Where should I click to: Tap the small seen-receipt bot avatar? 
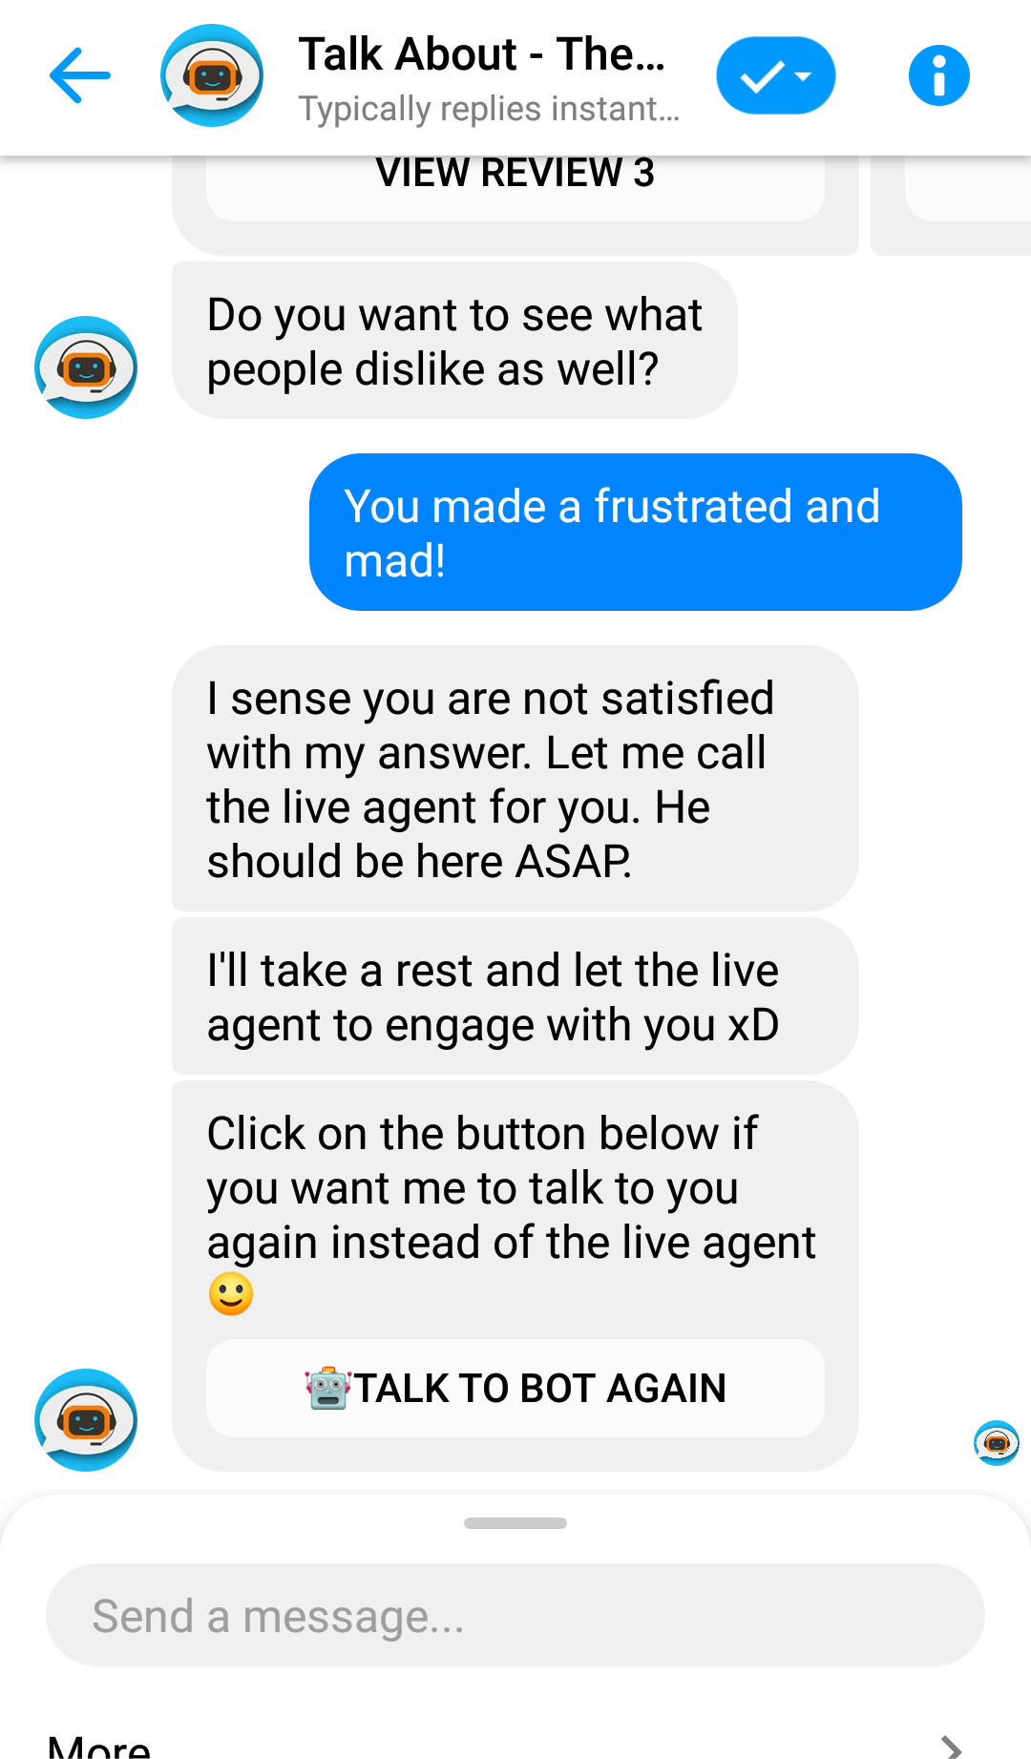click(996, 1442)
